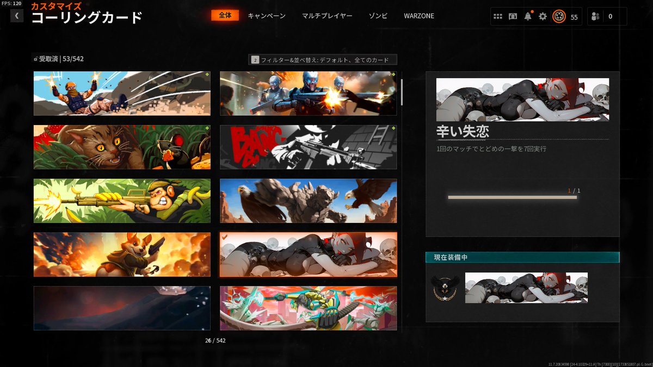
Task: Switch to the ゾンビ tab
Action: click(378, 16)
